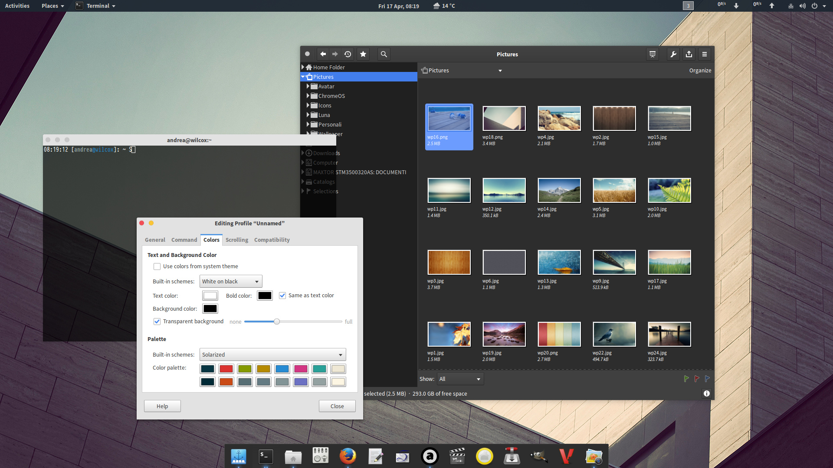Open the history icon next to navigation arrows
833x468 pixels.
point(348,54)
